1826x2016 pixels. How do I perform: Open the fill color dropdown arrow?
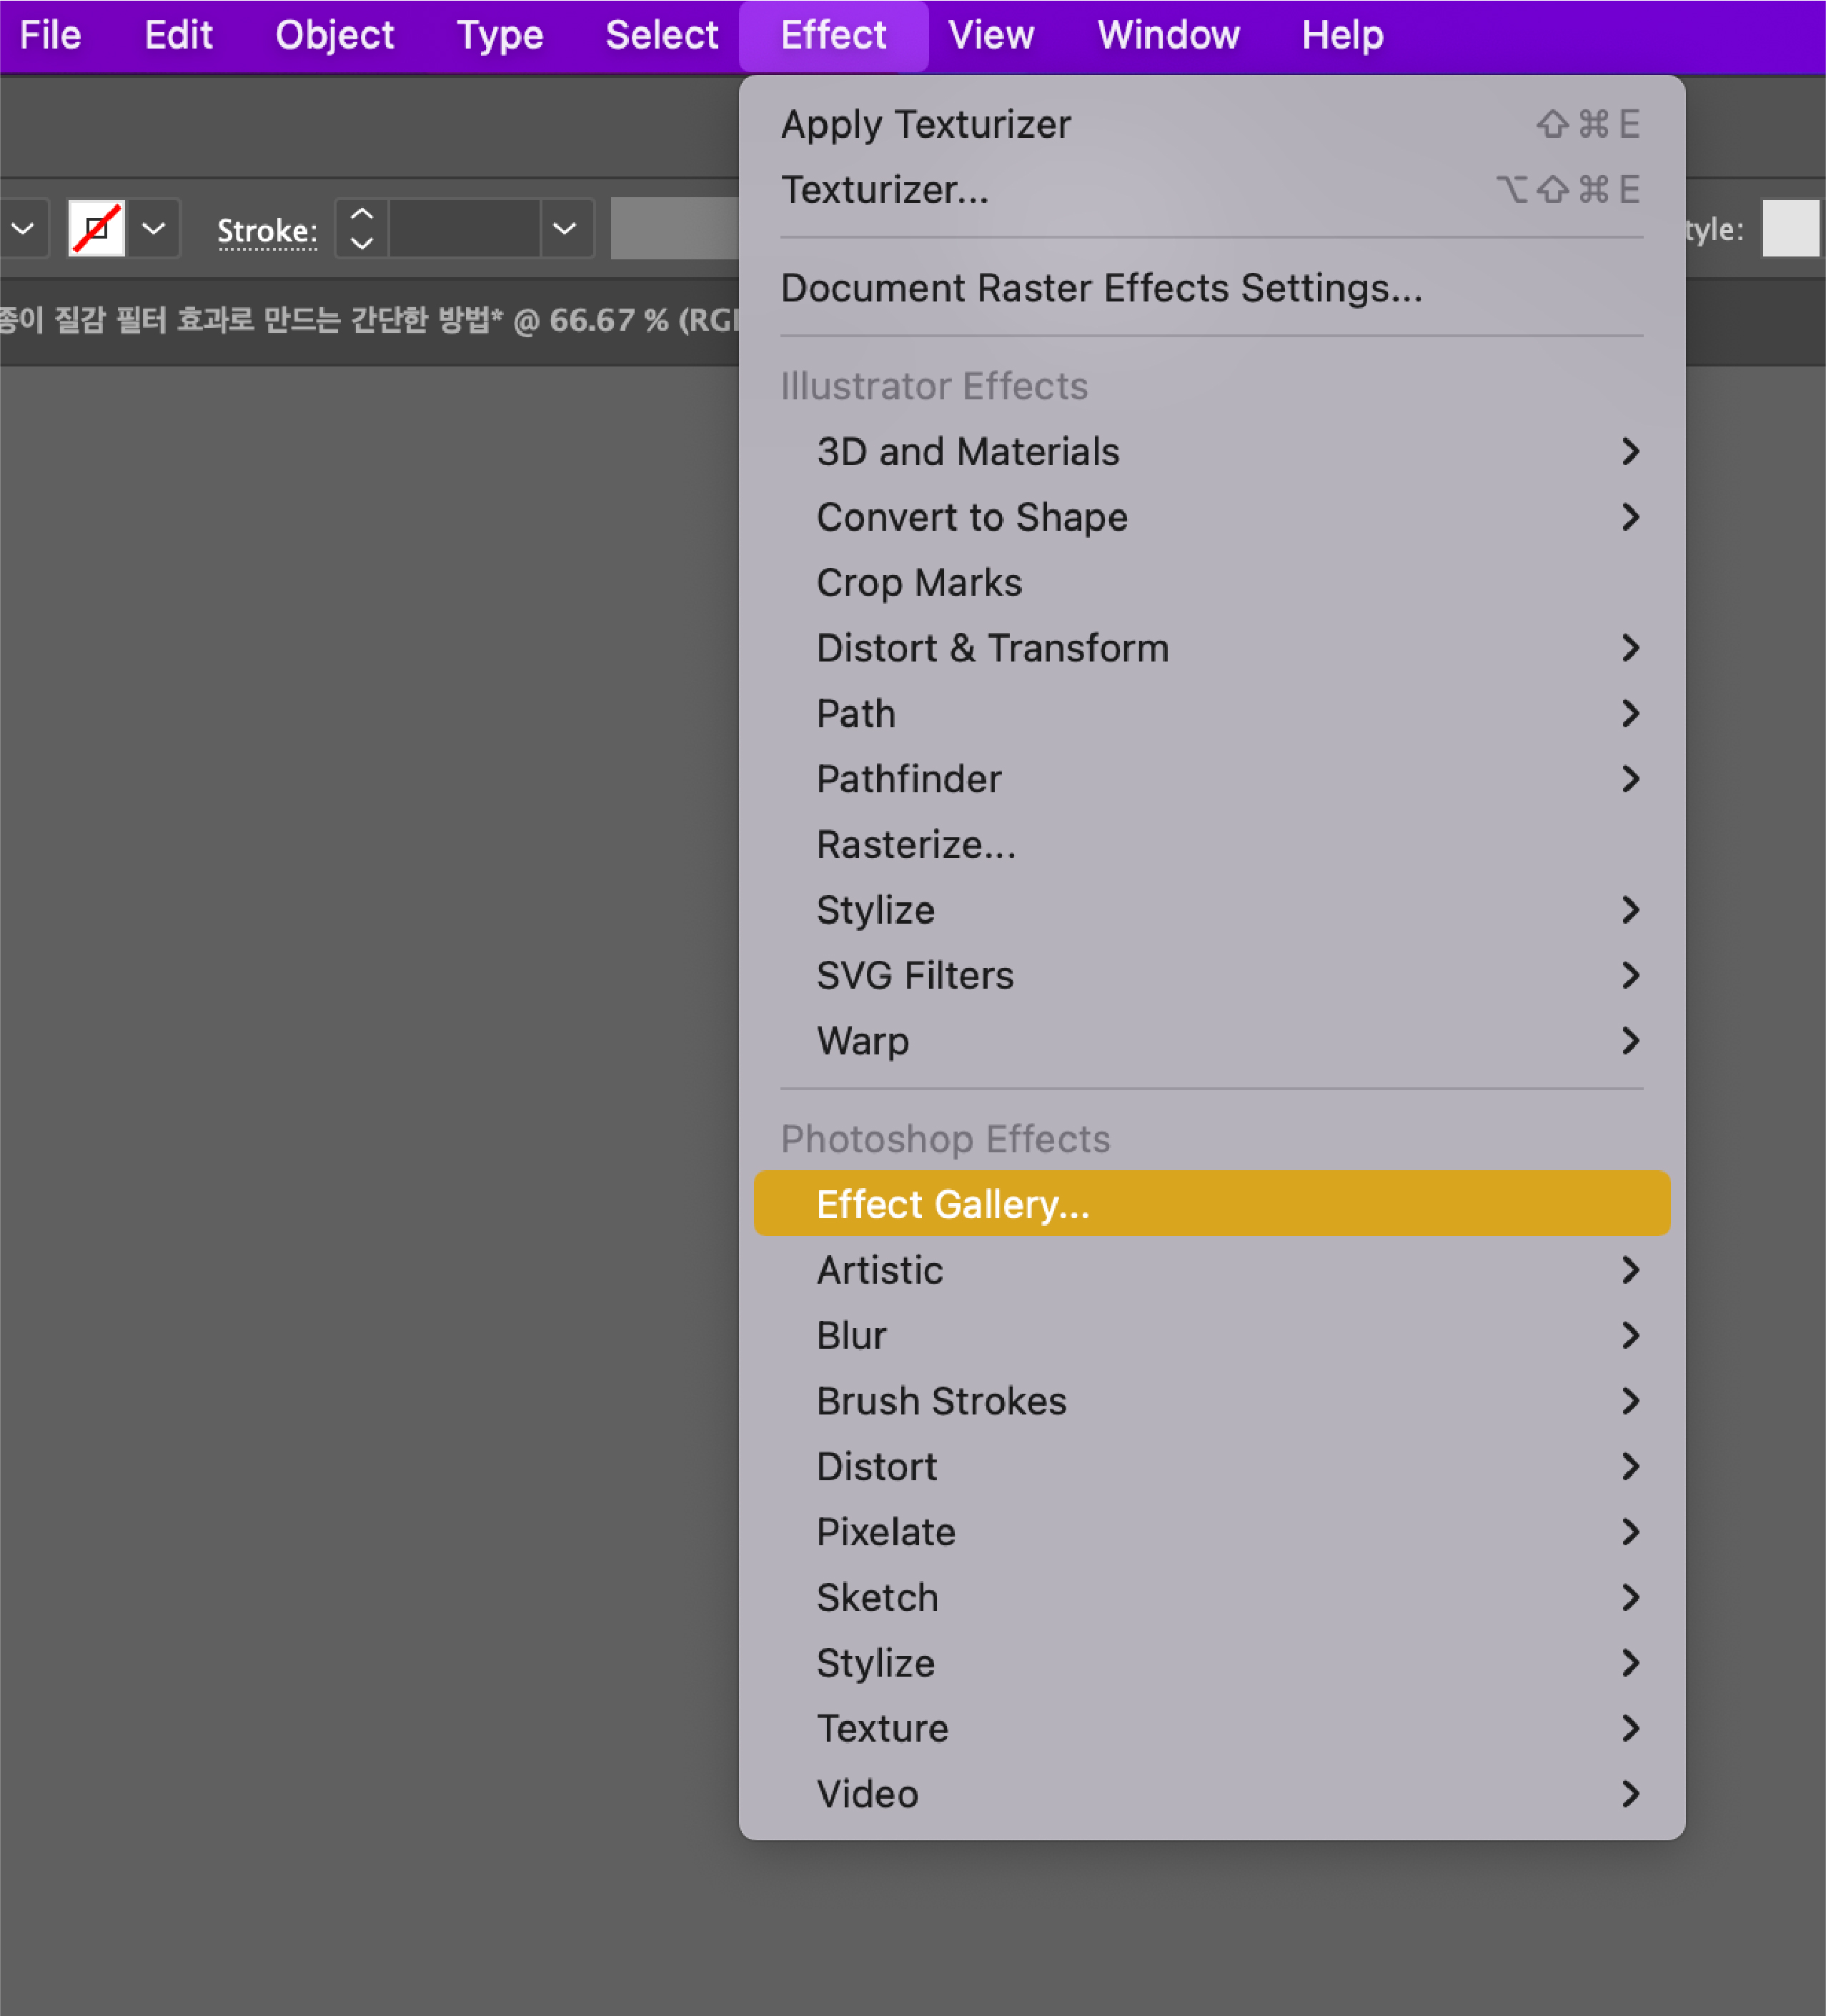[22, 229]
